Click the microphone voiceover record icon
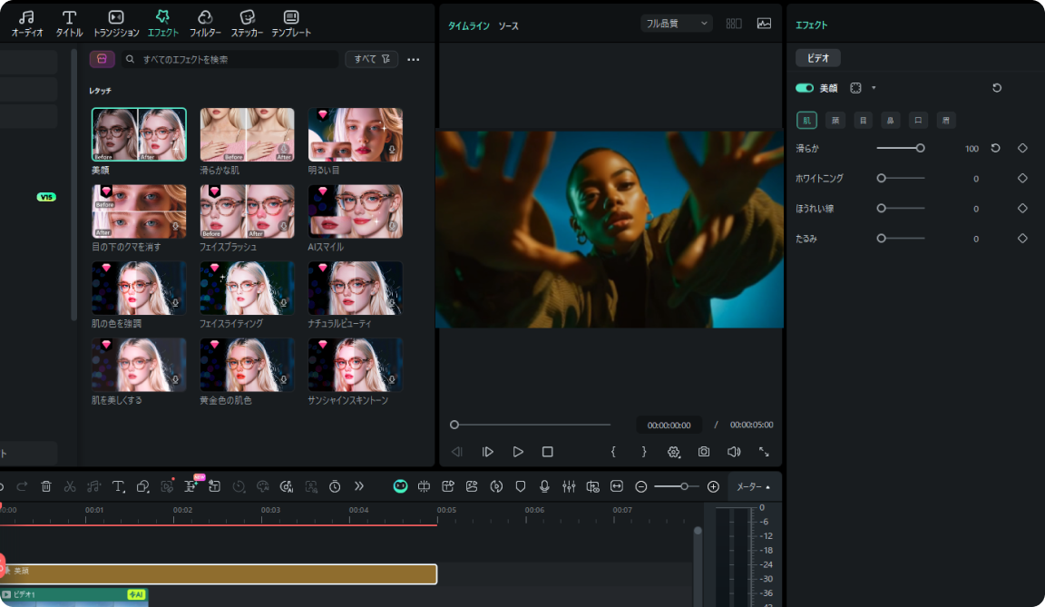The height and width of the screenshot is (607, 1045). [x=544, y=486]
